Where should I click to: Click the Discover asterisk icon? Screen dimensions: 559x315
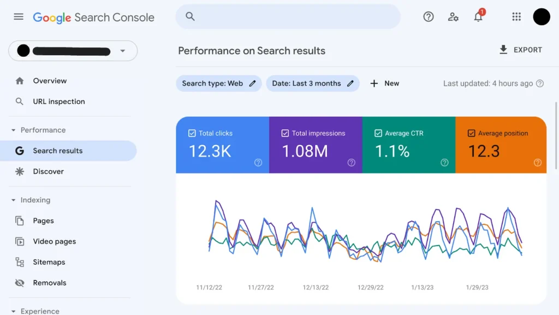pyautogui.click(x=20, y=171)
